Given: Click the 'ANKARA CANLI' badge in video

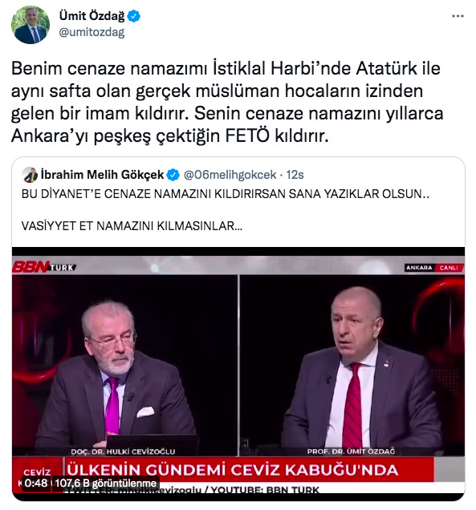Looking at the screenshot, I should coord(434,268).
